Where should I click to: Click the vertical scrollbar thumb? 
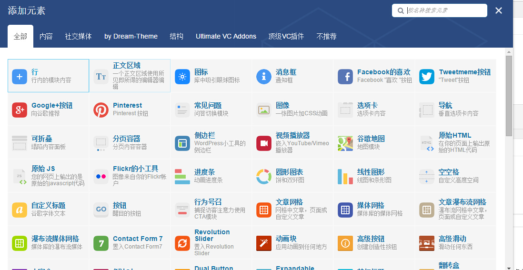[x=509, y=95]
